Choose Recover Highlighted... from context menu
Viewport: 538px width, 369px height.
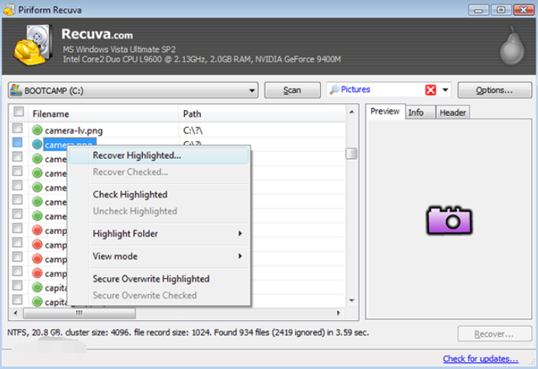(x=159, y=156)
